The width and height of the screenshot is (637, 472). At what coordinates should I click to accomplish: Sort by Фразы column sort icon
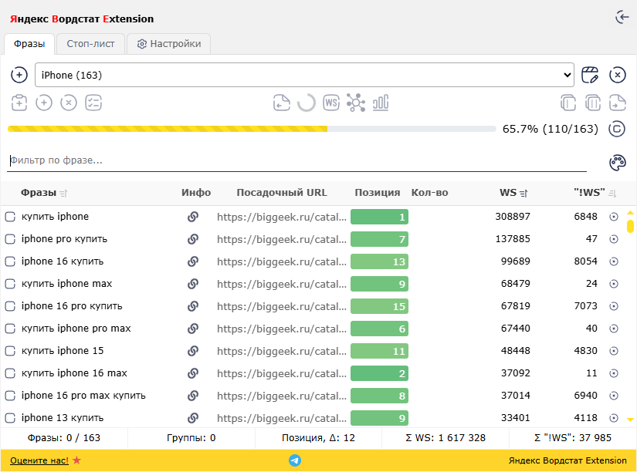tap(63, 194)
